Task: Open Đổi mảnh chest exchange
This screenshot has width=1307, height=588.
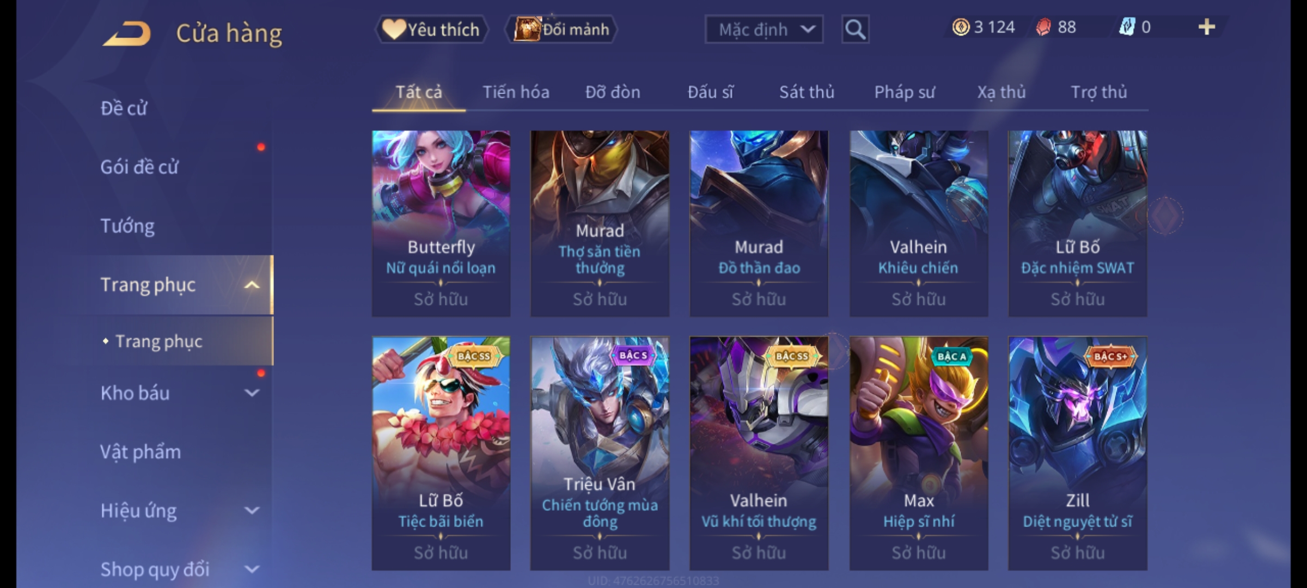Action: [561, 29]
